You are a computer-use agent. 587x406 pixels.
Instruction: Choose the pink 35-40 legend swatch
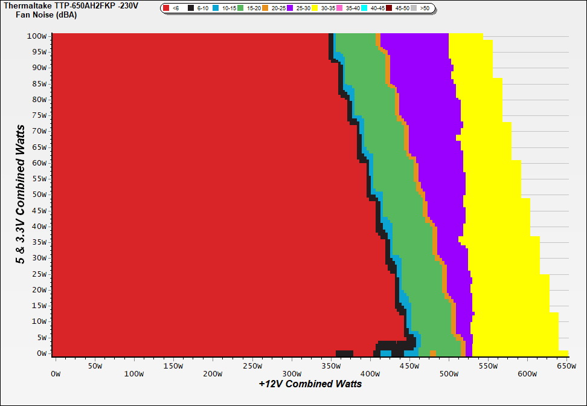pos(340,8)
